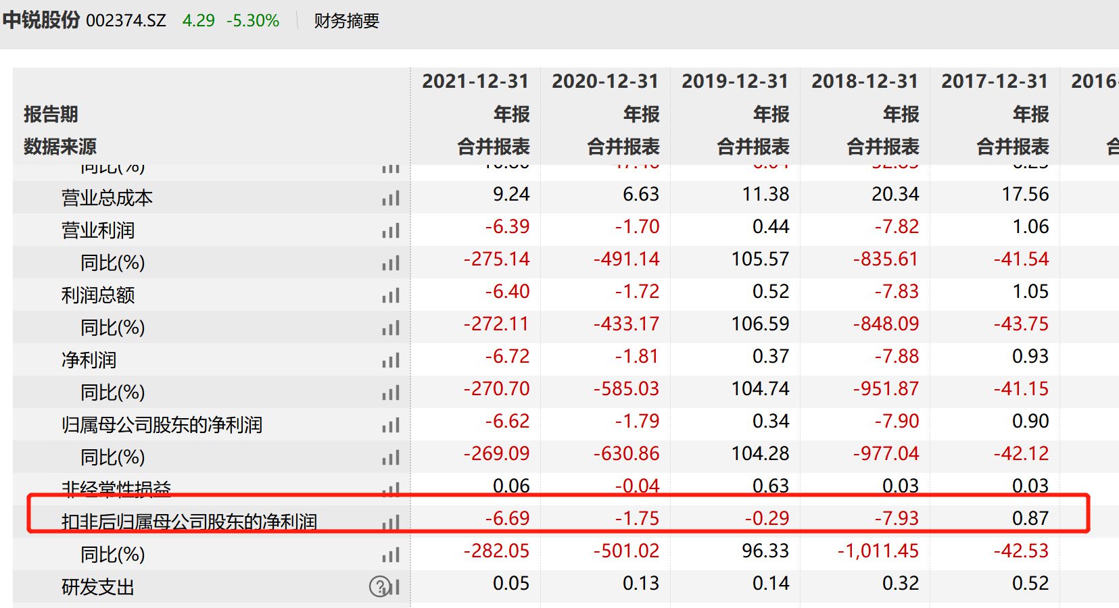Click the -6.40 value in 利润总额 row
This screenshot has height=608, width=1119.
pos(507,292)
